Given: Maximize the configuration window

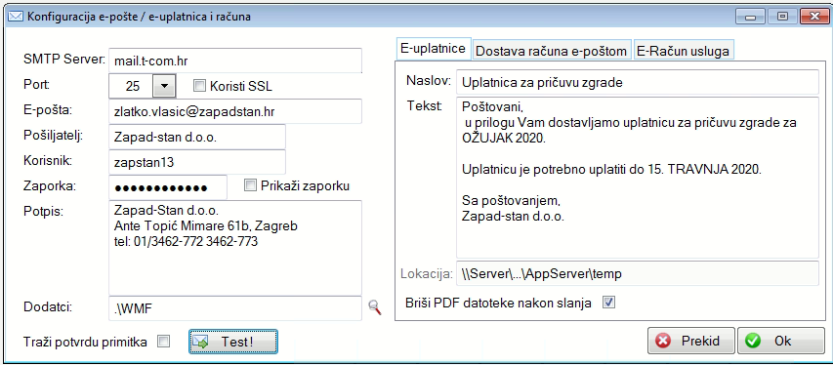Looking at the screenshot, I should pyautogui.click(x=782, y=17).
